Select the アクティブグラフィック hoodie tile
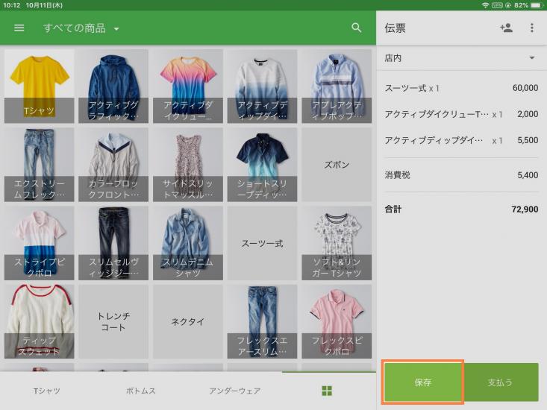 click(113, 86)
